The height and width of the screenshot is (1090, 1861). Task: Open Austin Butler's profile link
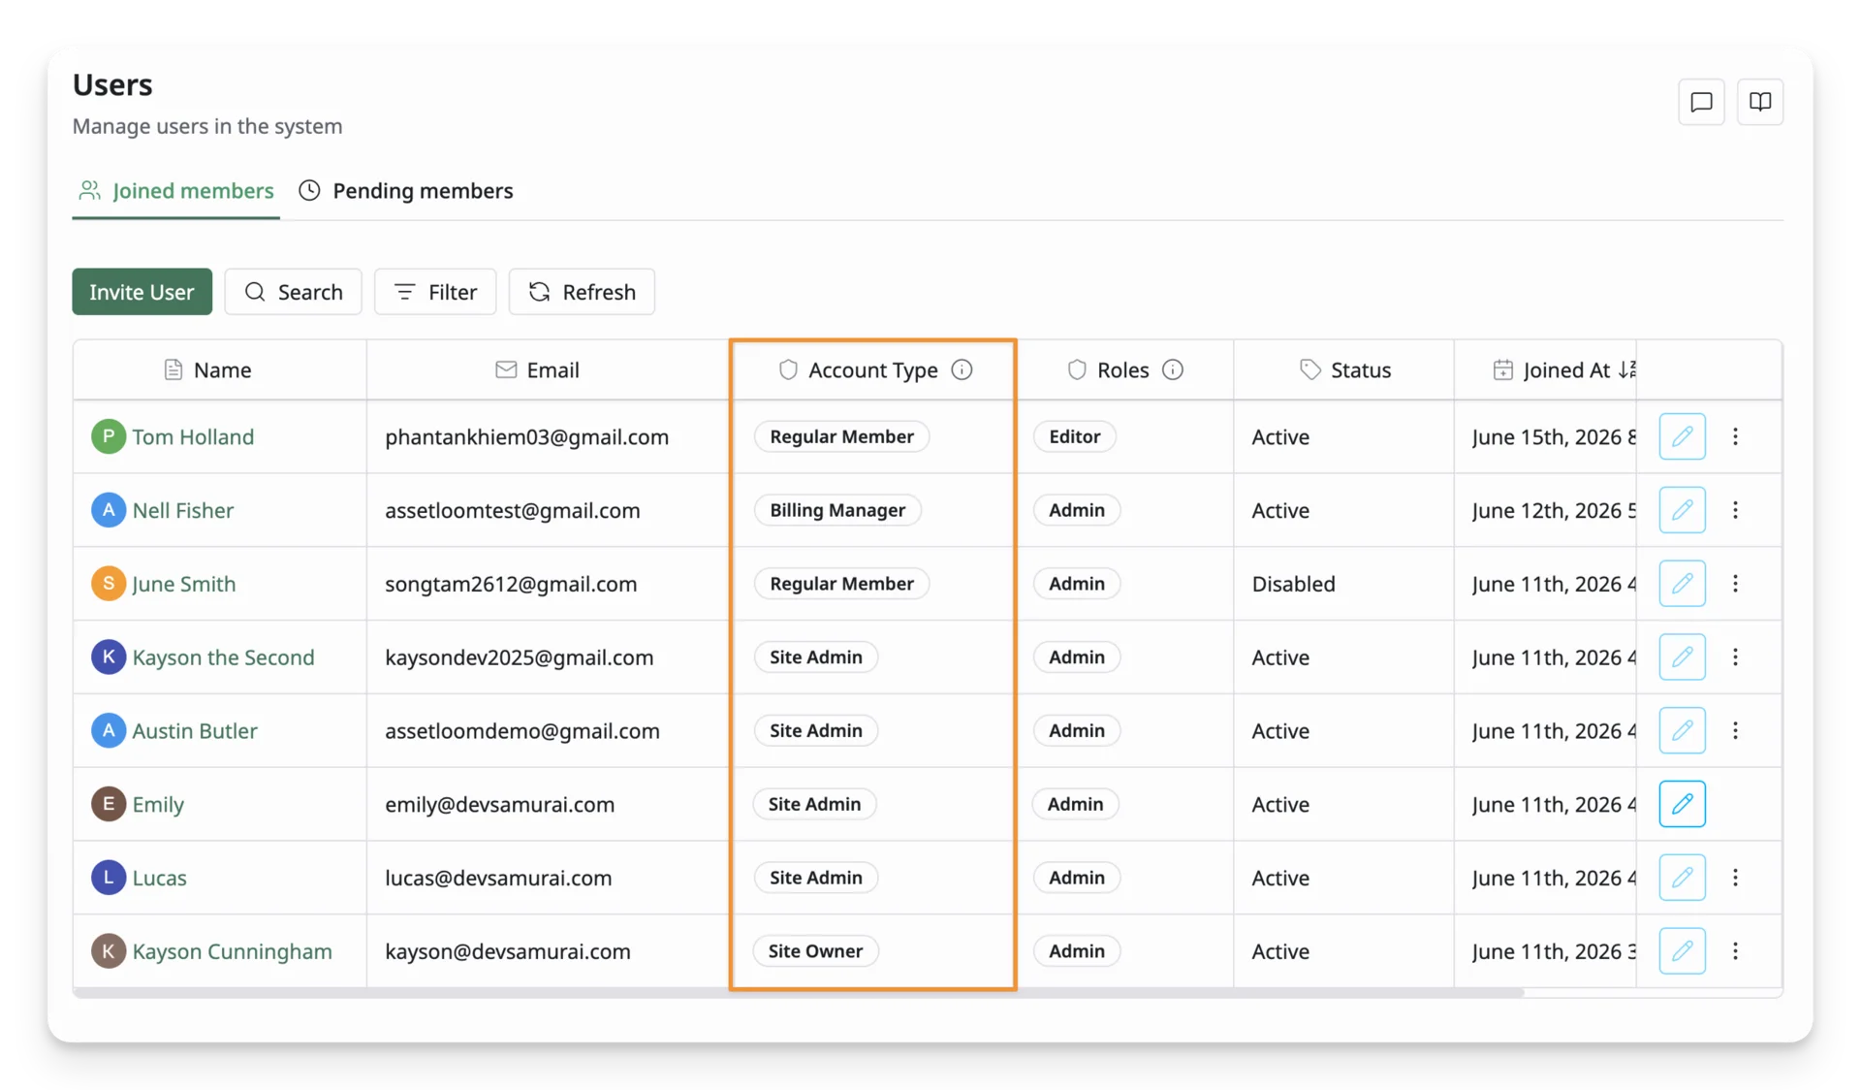[195, 730]
